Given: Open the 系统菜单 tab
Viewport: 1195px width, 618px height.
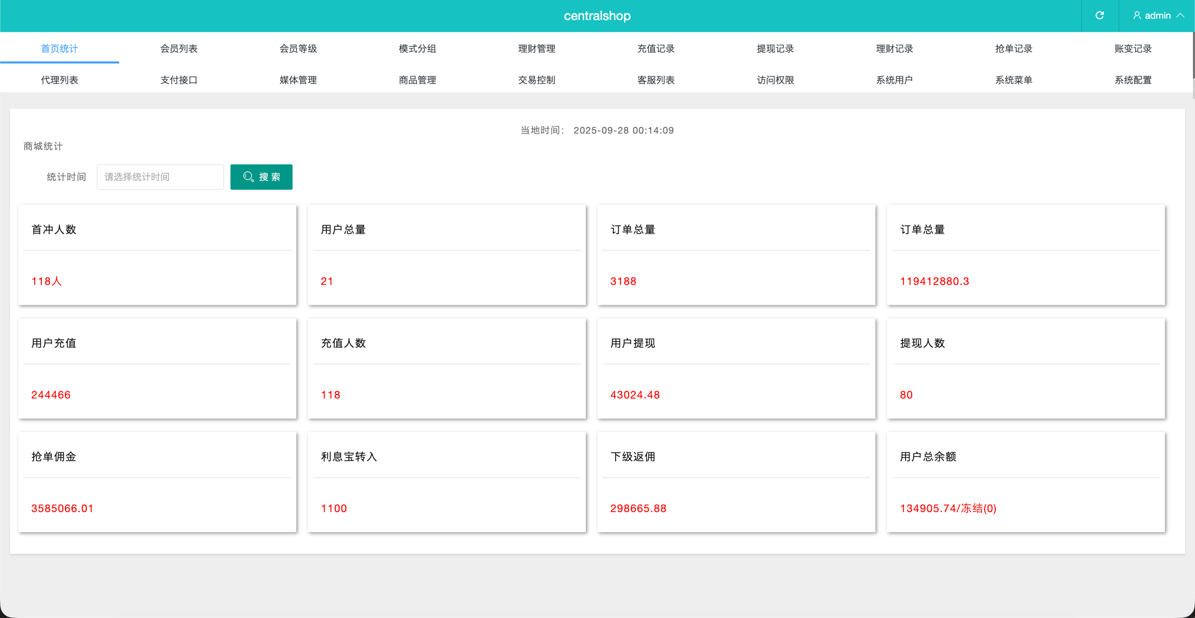Looking at the screenshot, I should tap(1013, 80).
